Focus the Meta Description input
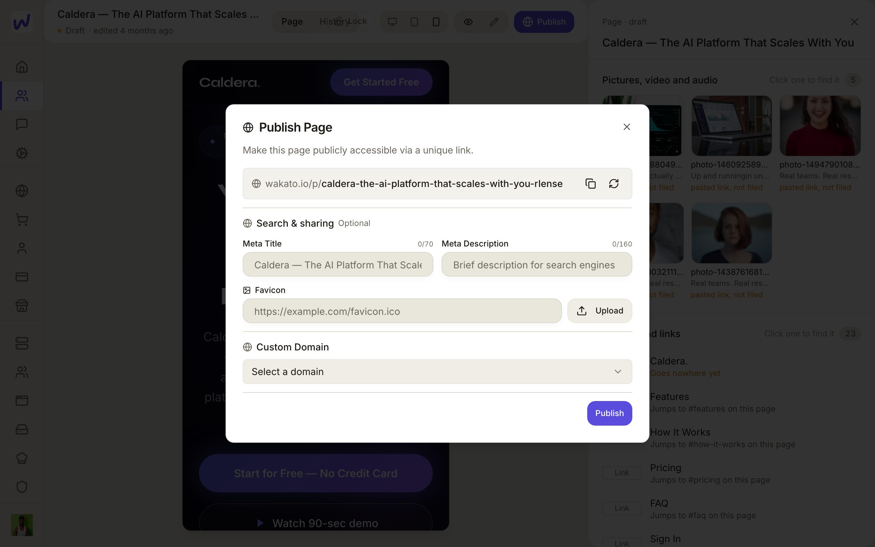Image resolution: width=875 pixels, height=547 pixels. pyautogui.click(x=537, y=265)
